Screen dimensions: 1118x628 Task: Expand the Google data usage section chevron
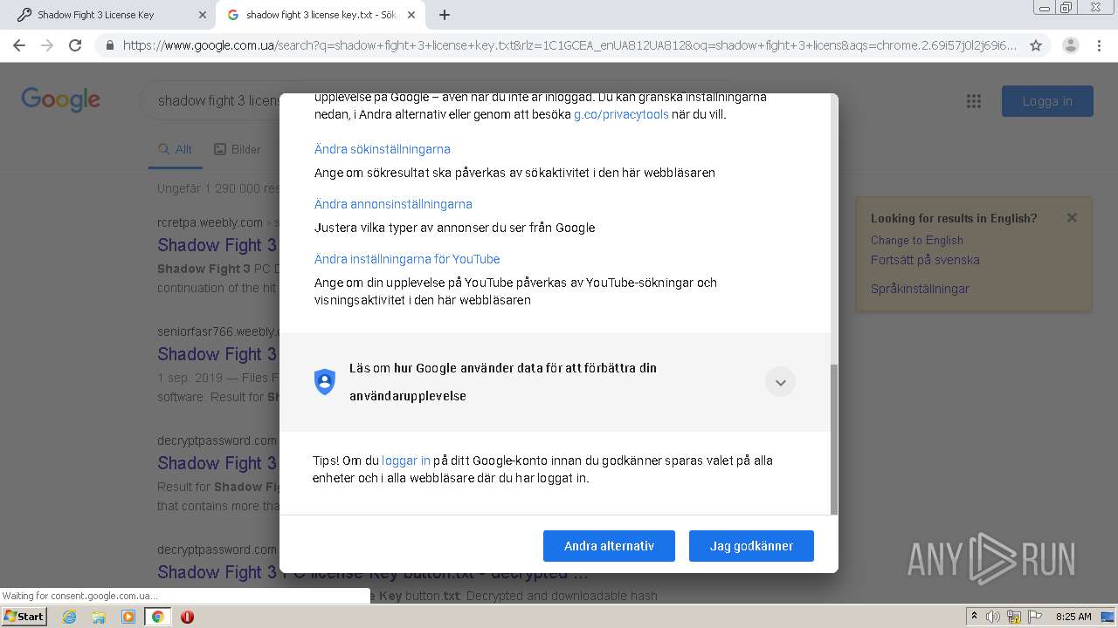click(780, 382)
